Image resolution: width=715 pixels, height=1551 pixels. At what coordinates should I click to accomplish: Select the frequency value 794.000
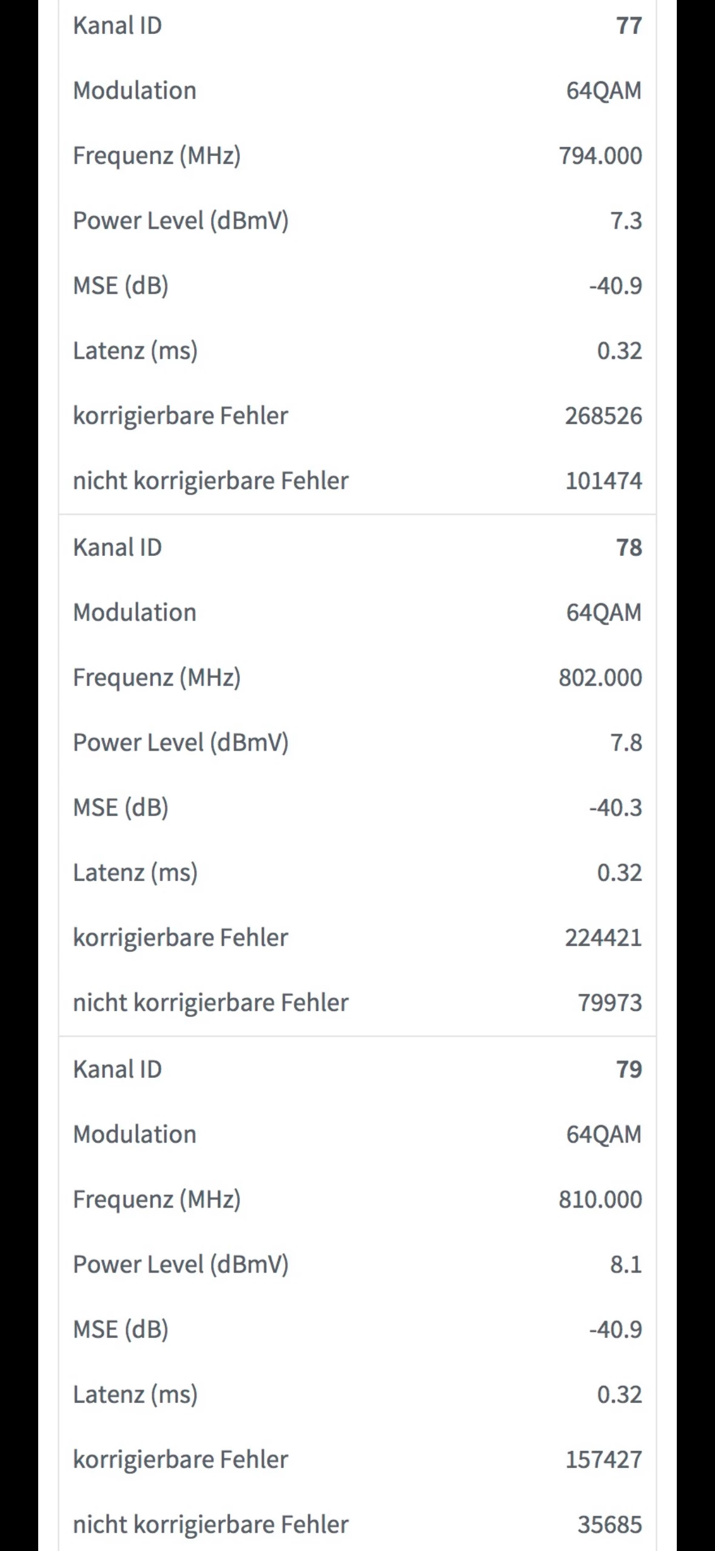click(600, 156)
